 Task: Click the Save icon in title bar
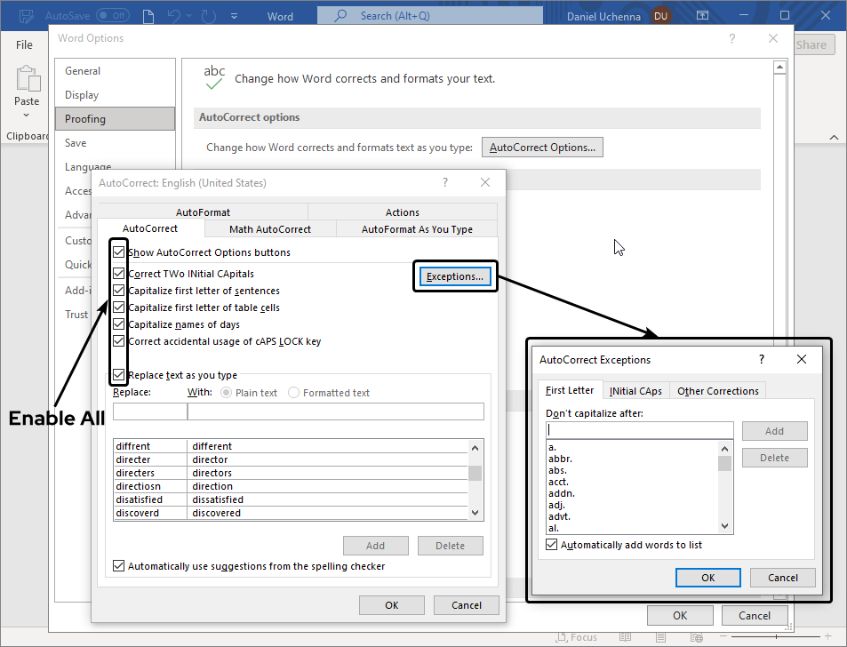(x=28, y=16)
